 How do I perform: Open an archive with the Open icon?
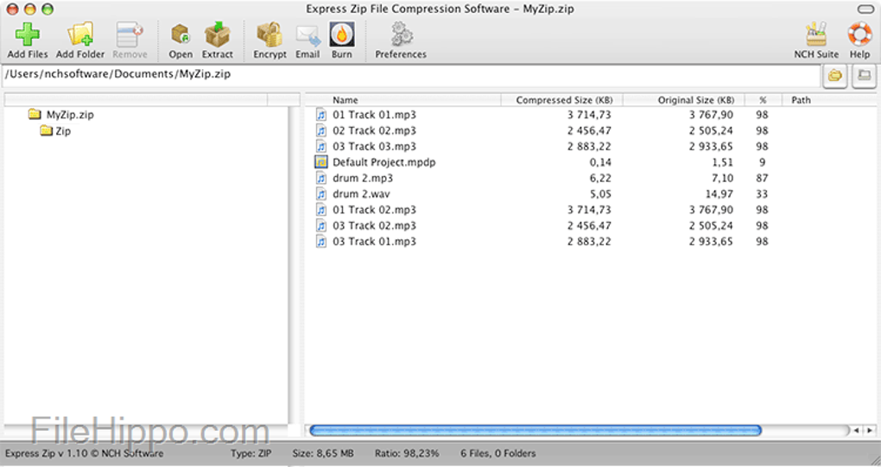(181, 35)
